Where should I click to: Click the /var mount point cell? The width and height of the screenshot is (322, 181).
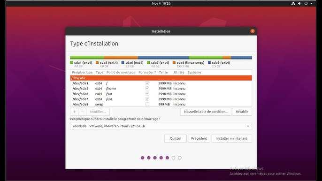point(109,94)
